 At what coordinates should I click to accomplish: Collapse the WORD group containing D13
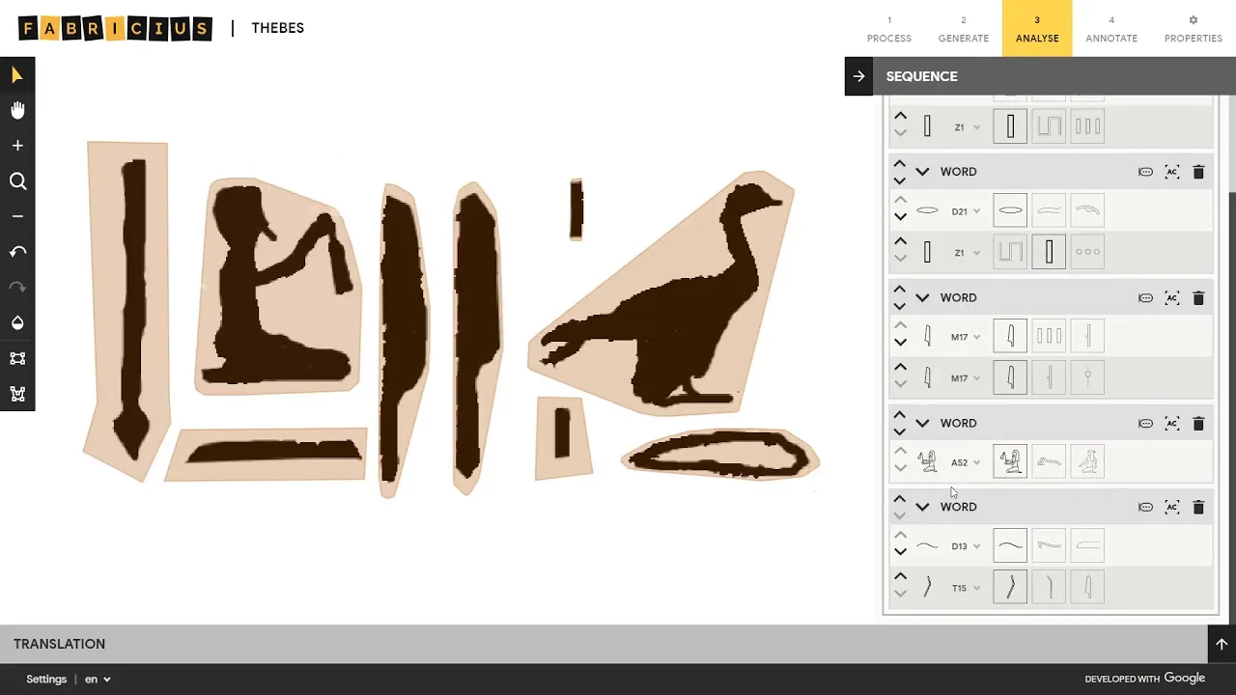(x=922, y=507)
